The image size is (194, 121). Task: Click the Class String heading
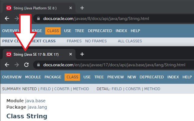click(27, 116)
